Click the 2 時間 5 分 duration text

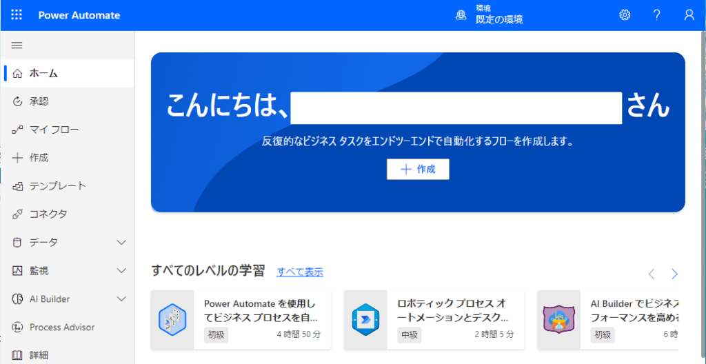[x=494, y=335]
